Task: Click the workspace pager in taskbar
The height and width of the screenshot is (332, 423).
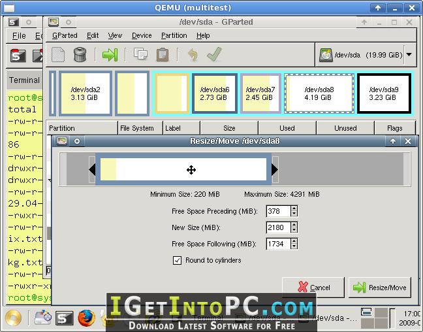Action: pyautogui.click(x=374, y=318)
